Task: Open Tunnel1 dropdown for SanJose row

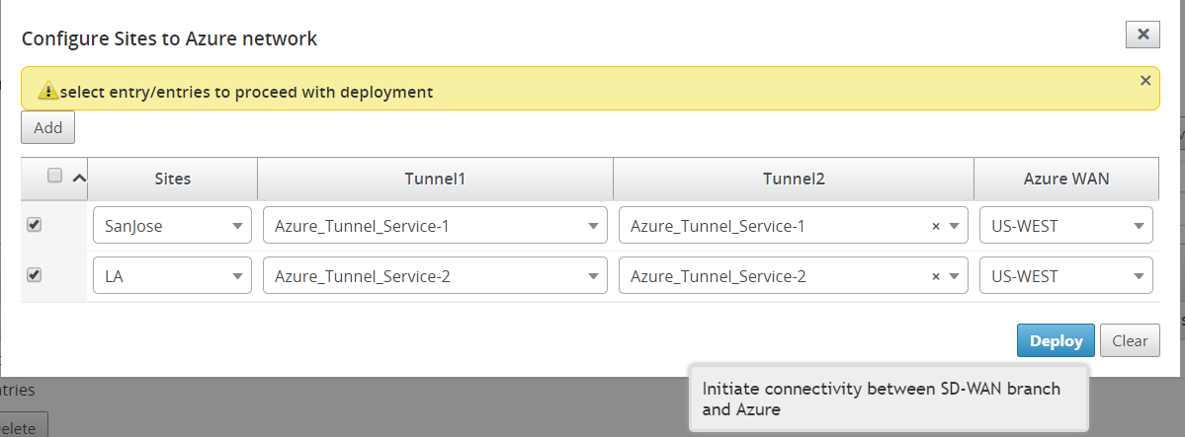Action: 435,225
